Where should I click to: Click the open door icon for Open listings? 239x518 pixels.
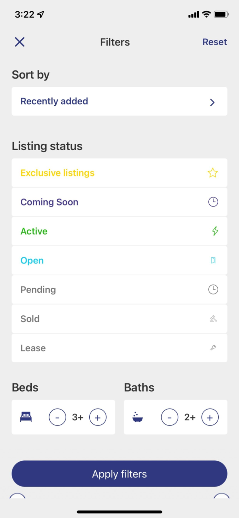pyautogui.click(x=213, y=260)
